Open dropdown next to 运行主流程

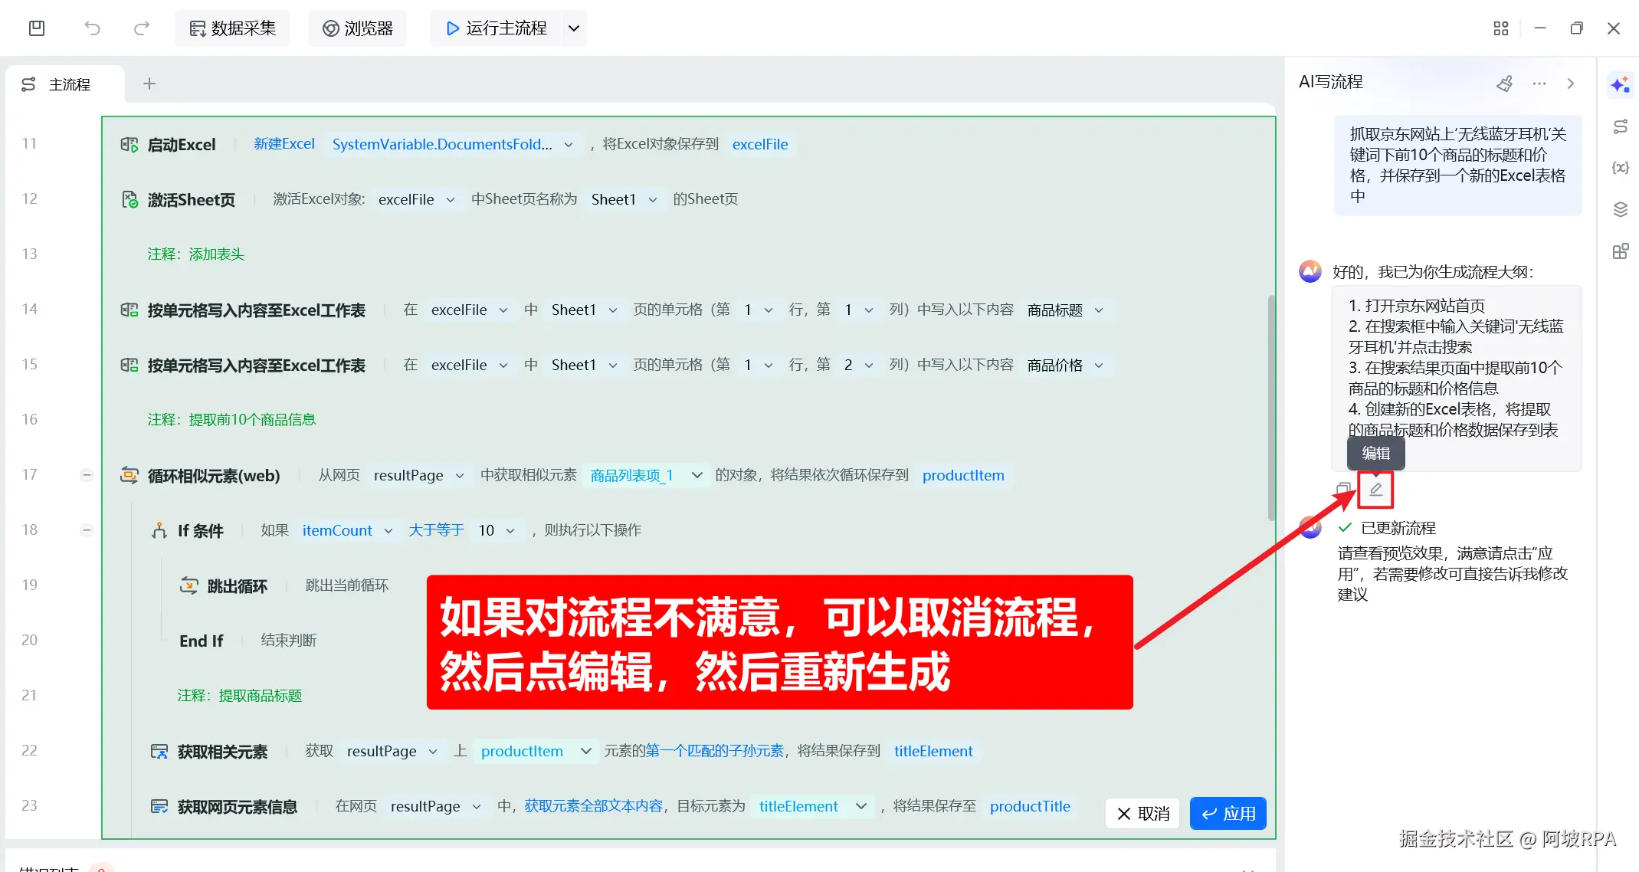click(x=573, y=28)
